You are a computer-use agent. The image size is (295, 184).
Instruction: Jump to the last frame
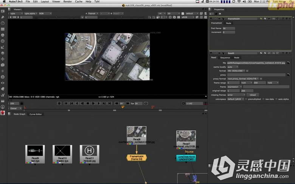(x=110, y=104)
